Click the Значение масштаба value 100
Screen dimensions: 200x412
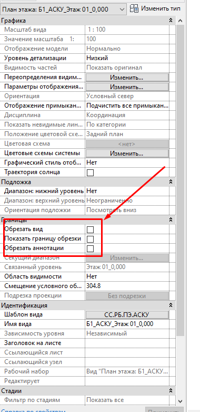coord(127,39)
